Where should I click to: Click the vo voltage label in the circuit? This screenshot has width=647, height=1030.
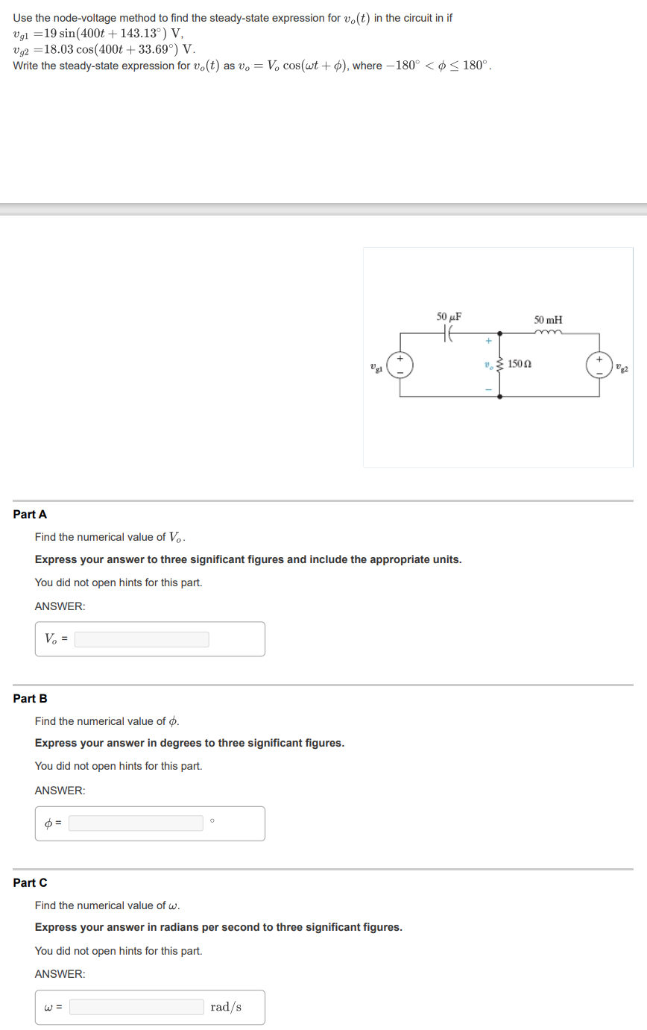coord(487,365)
